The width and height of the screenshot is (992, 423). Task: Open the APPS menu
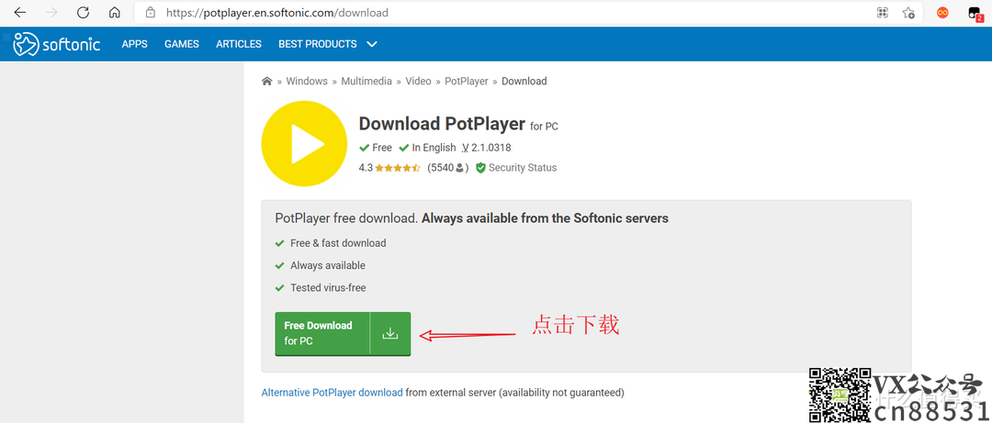pyautogui.click(x=134, y=44)
